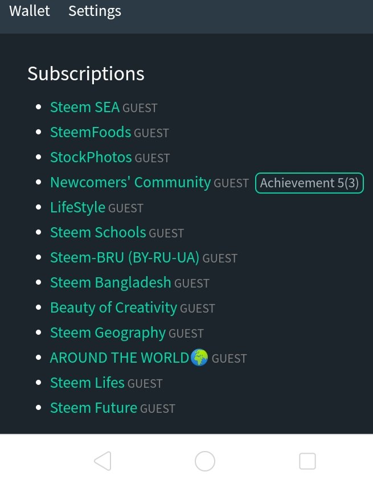
Task: Click the Achievement 5(3) badge
Action: pyautogui.click(x=309, y=183)
